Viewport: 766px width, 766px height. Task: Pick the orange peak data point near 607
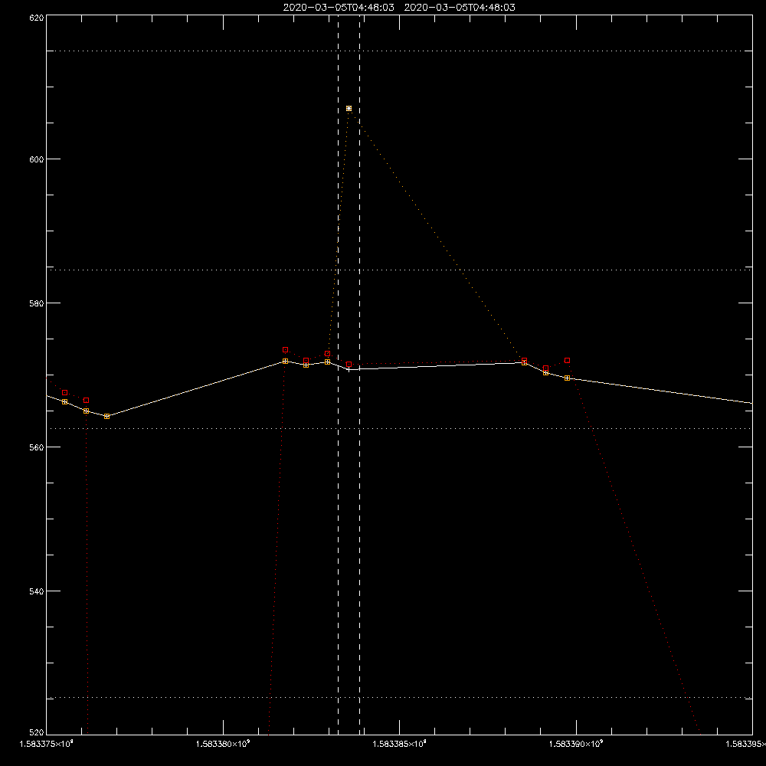(349, 109)
